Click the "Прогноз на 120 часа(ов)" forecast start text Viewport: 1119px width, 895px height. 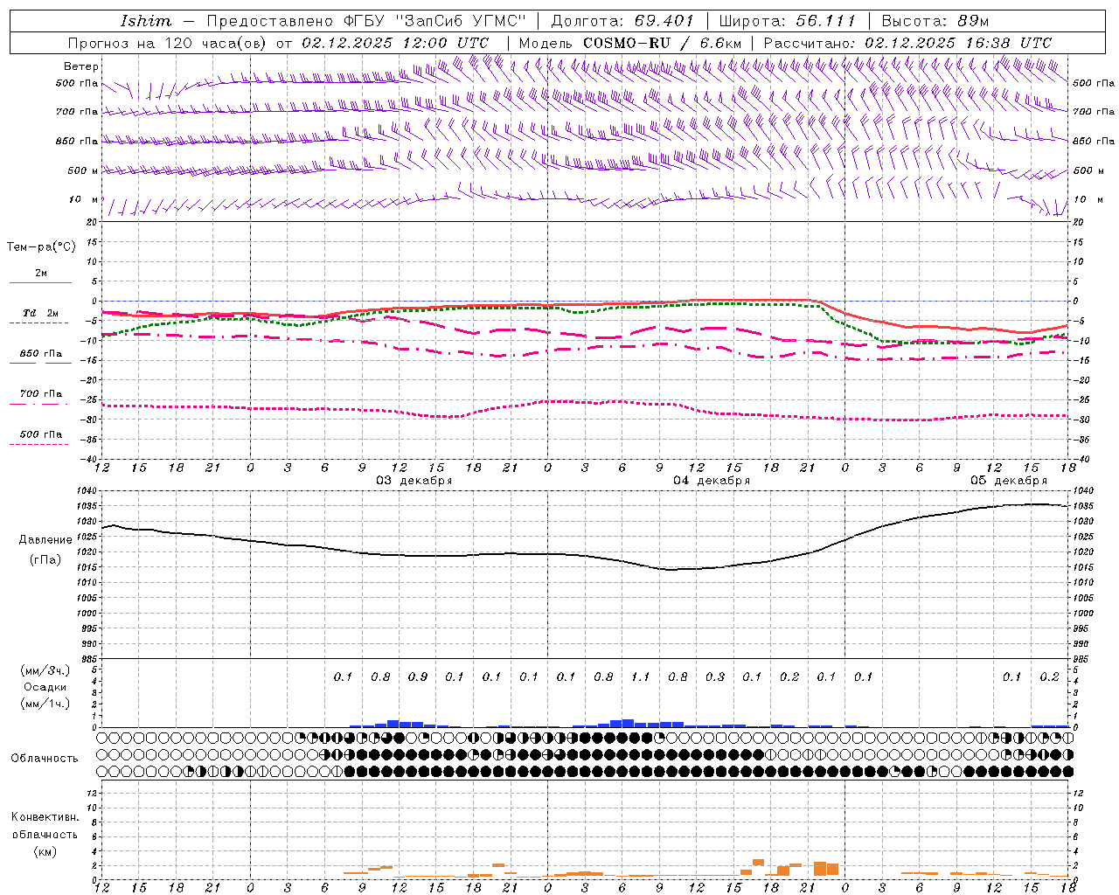pos(168,43)
